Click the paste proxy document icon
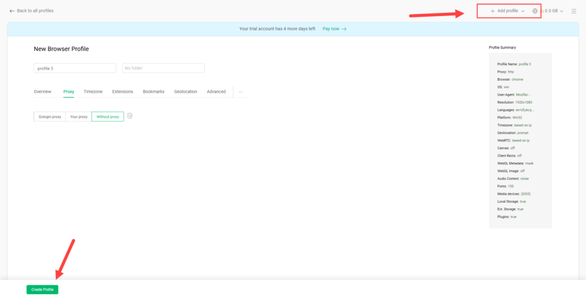This screenshot has height=300, width=586. coord(130,116)
